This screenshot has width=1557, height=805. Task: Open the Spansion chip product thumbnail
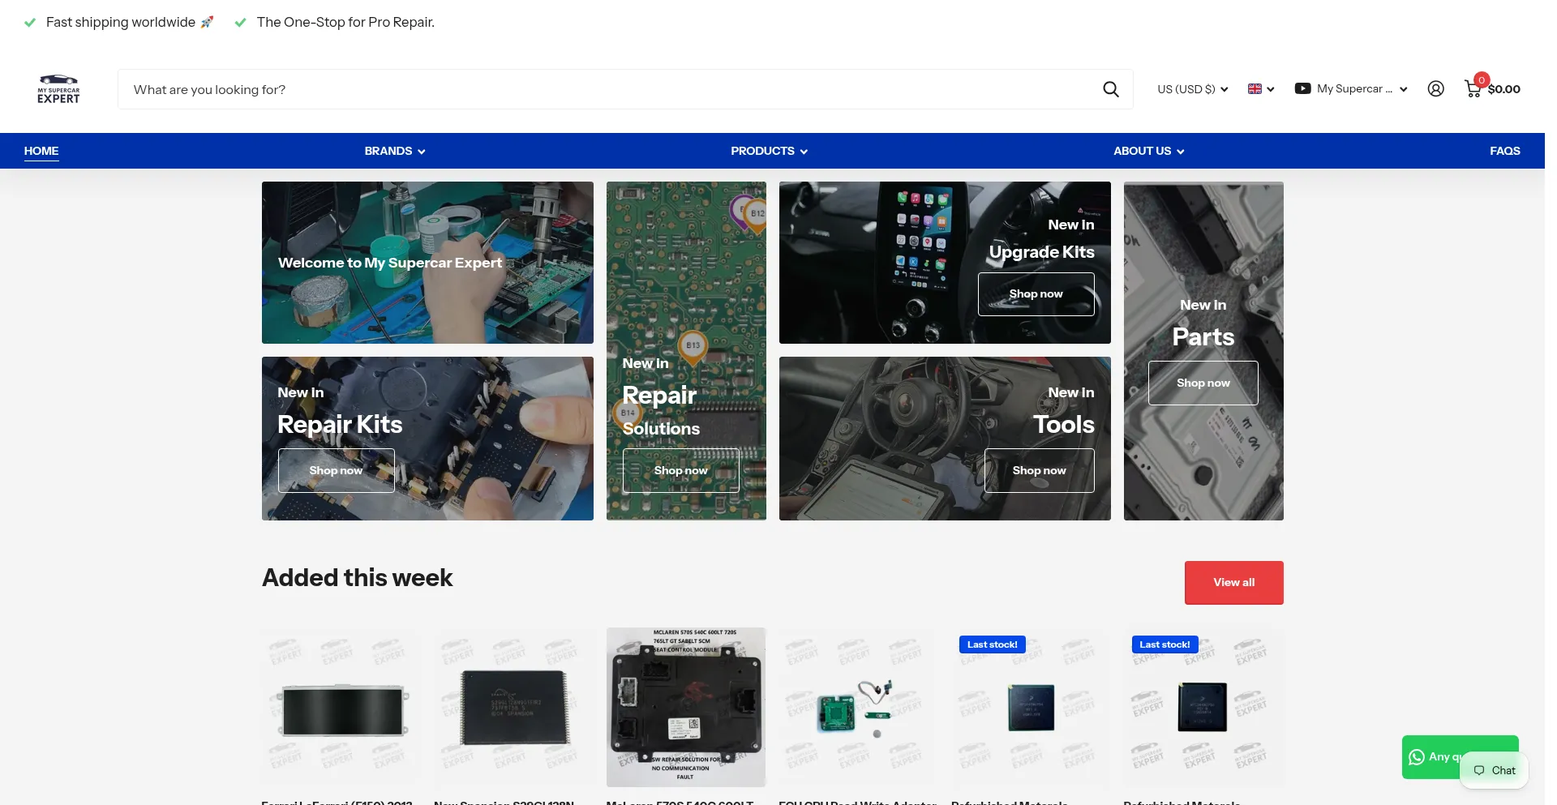coord(513,707)
